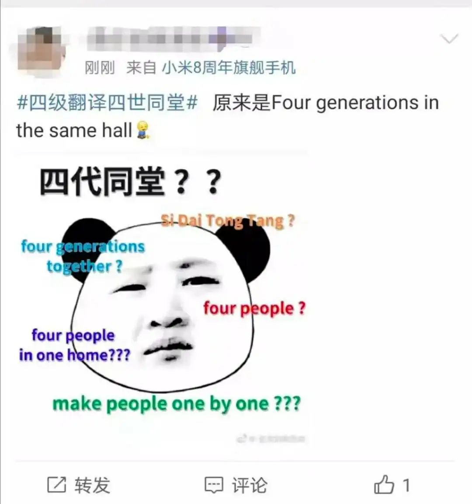Tap the crying emoji in post text
Viewport: 472px width, 504px height.
point(143,130)
